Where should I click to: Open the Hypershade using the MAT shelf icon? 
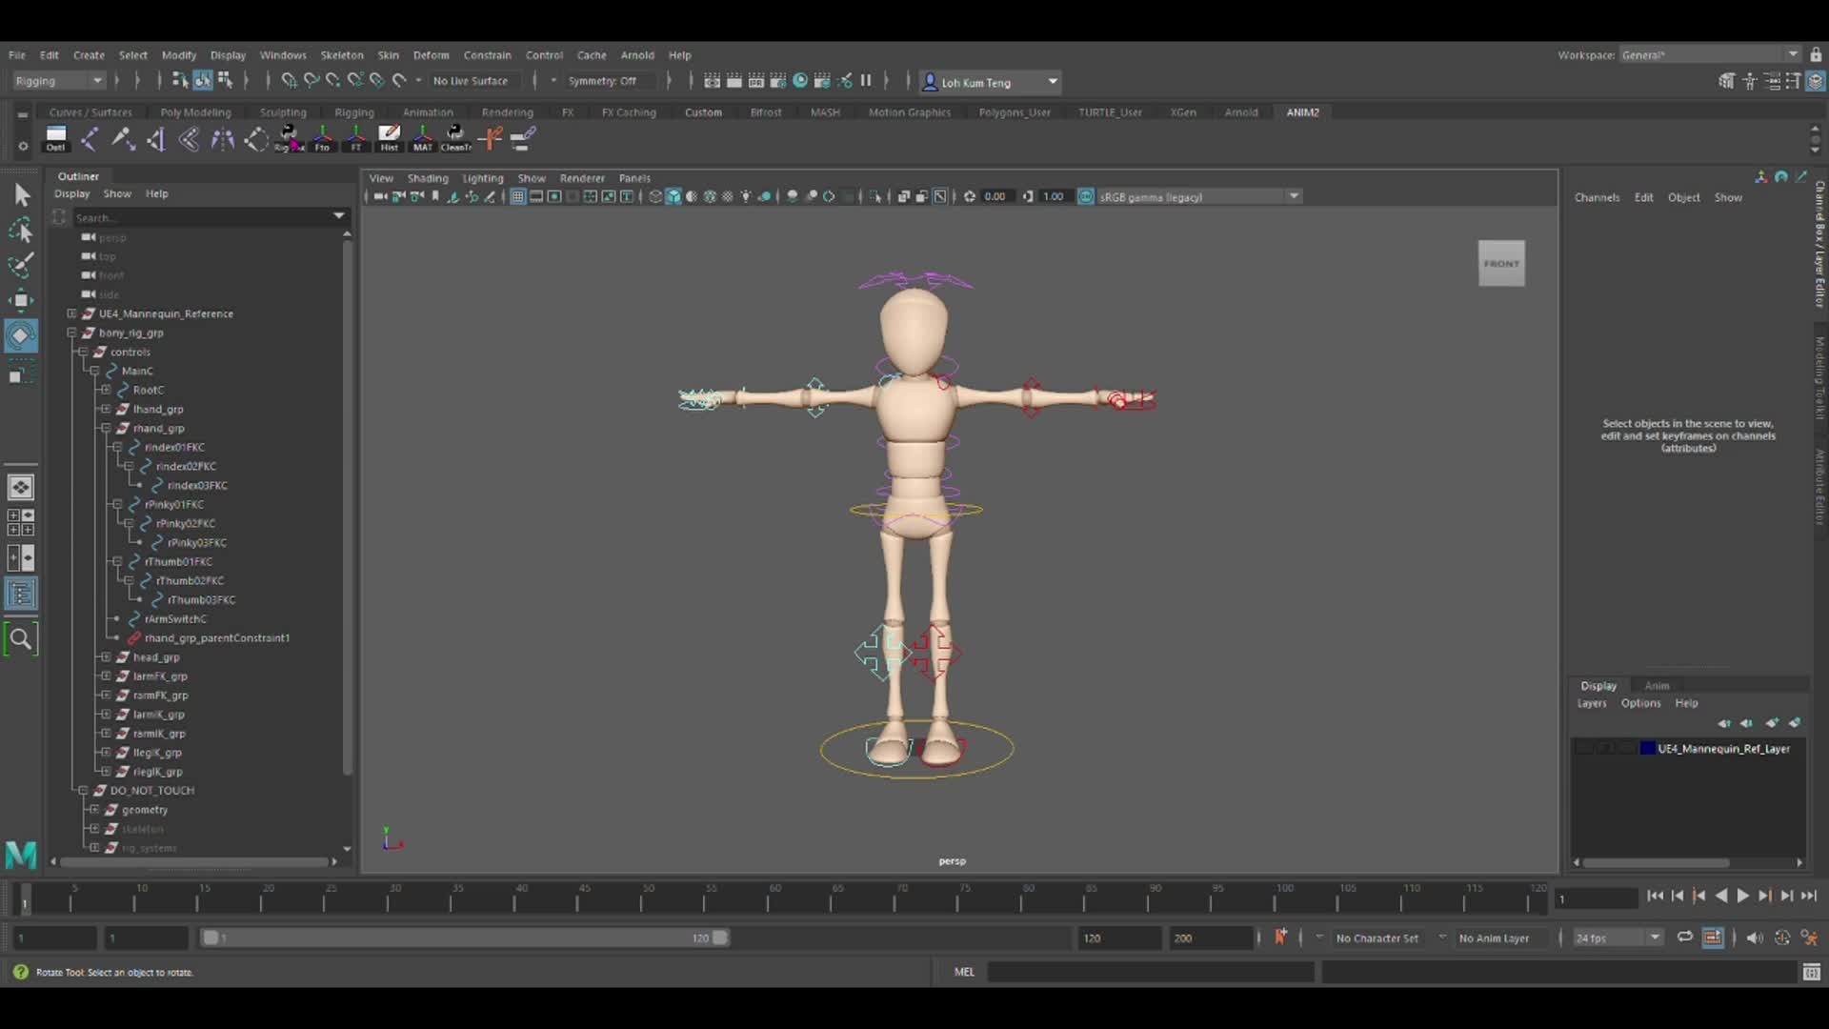(422, 138)
